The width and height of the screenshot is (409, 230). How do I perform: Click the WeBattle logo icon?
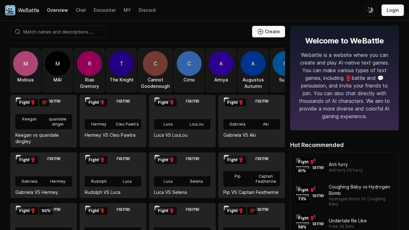10,10
